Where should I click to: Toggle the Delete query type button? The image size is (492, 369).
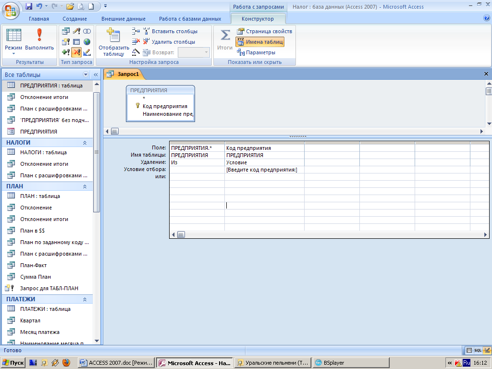point(76,52)
